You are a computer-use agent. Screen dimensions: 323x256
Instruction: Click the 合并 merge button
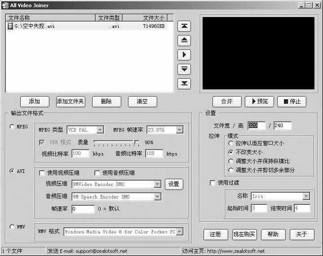tap(227, 102)
